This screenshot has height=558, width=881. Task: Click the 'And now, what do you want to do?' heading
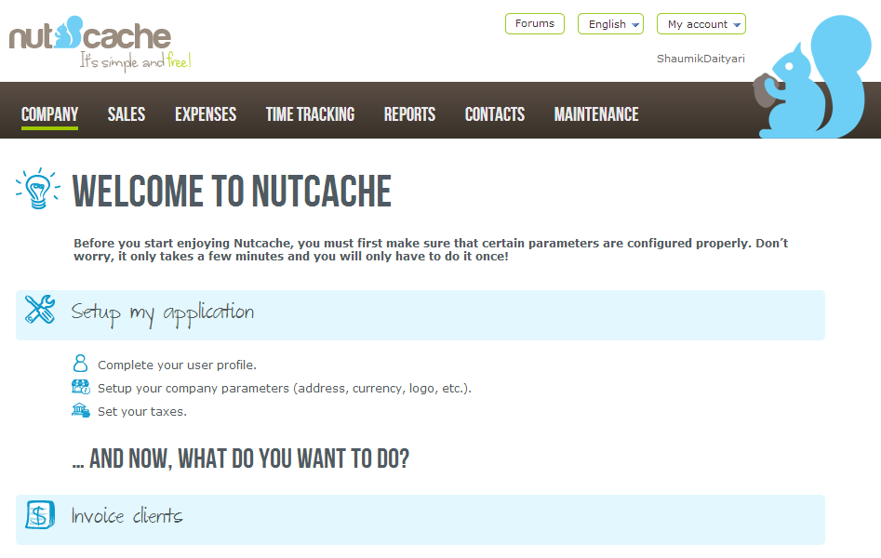tap(240, 458)
